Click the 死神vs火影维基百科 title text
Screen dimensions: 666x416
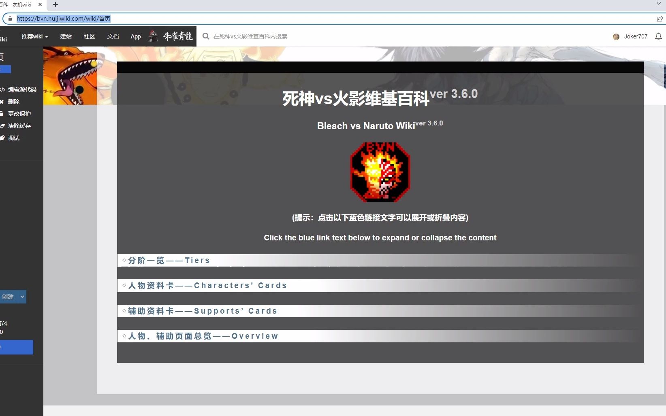356,99
